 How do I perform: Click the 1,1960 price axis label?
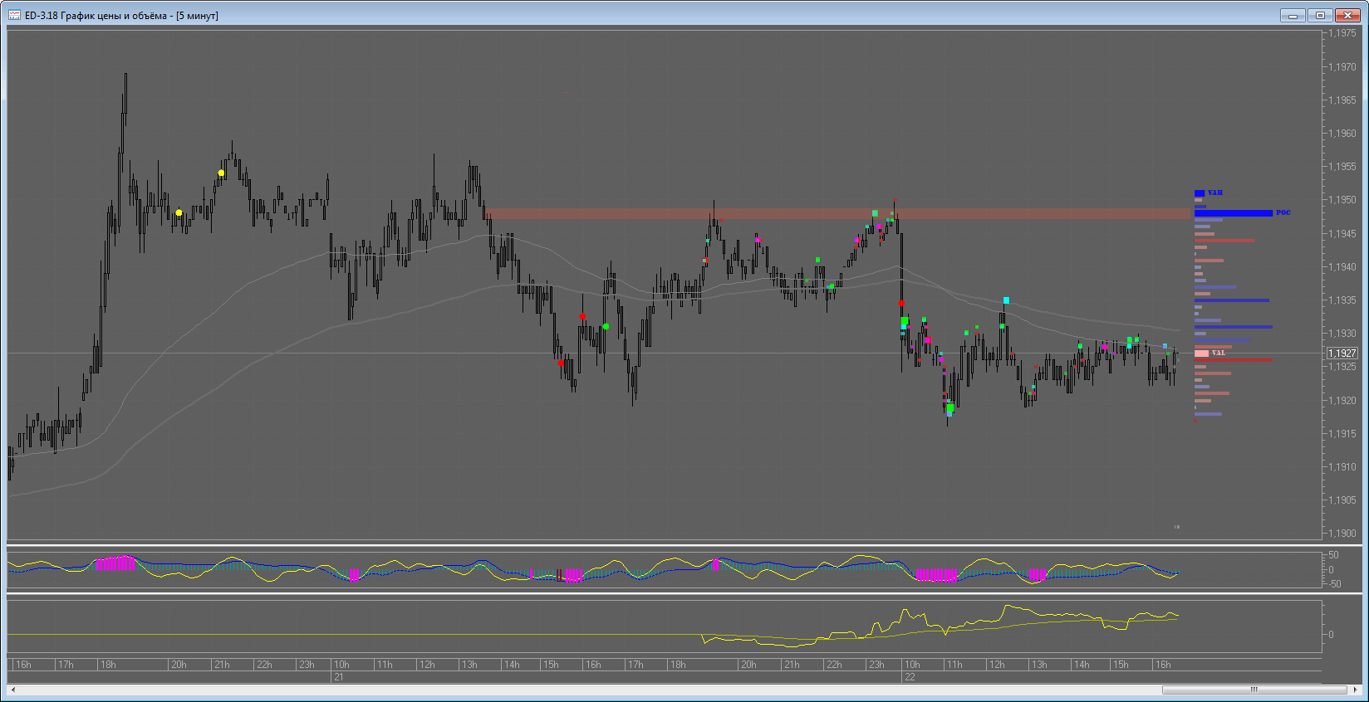tap(1342, 133)
